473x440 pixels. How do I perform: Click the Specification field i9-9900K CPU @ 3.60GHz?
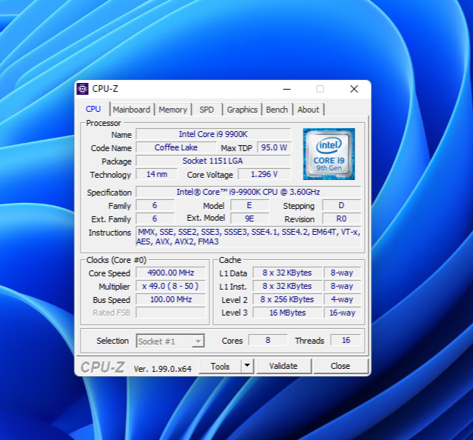point(248,192)
